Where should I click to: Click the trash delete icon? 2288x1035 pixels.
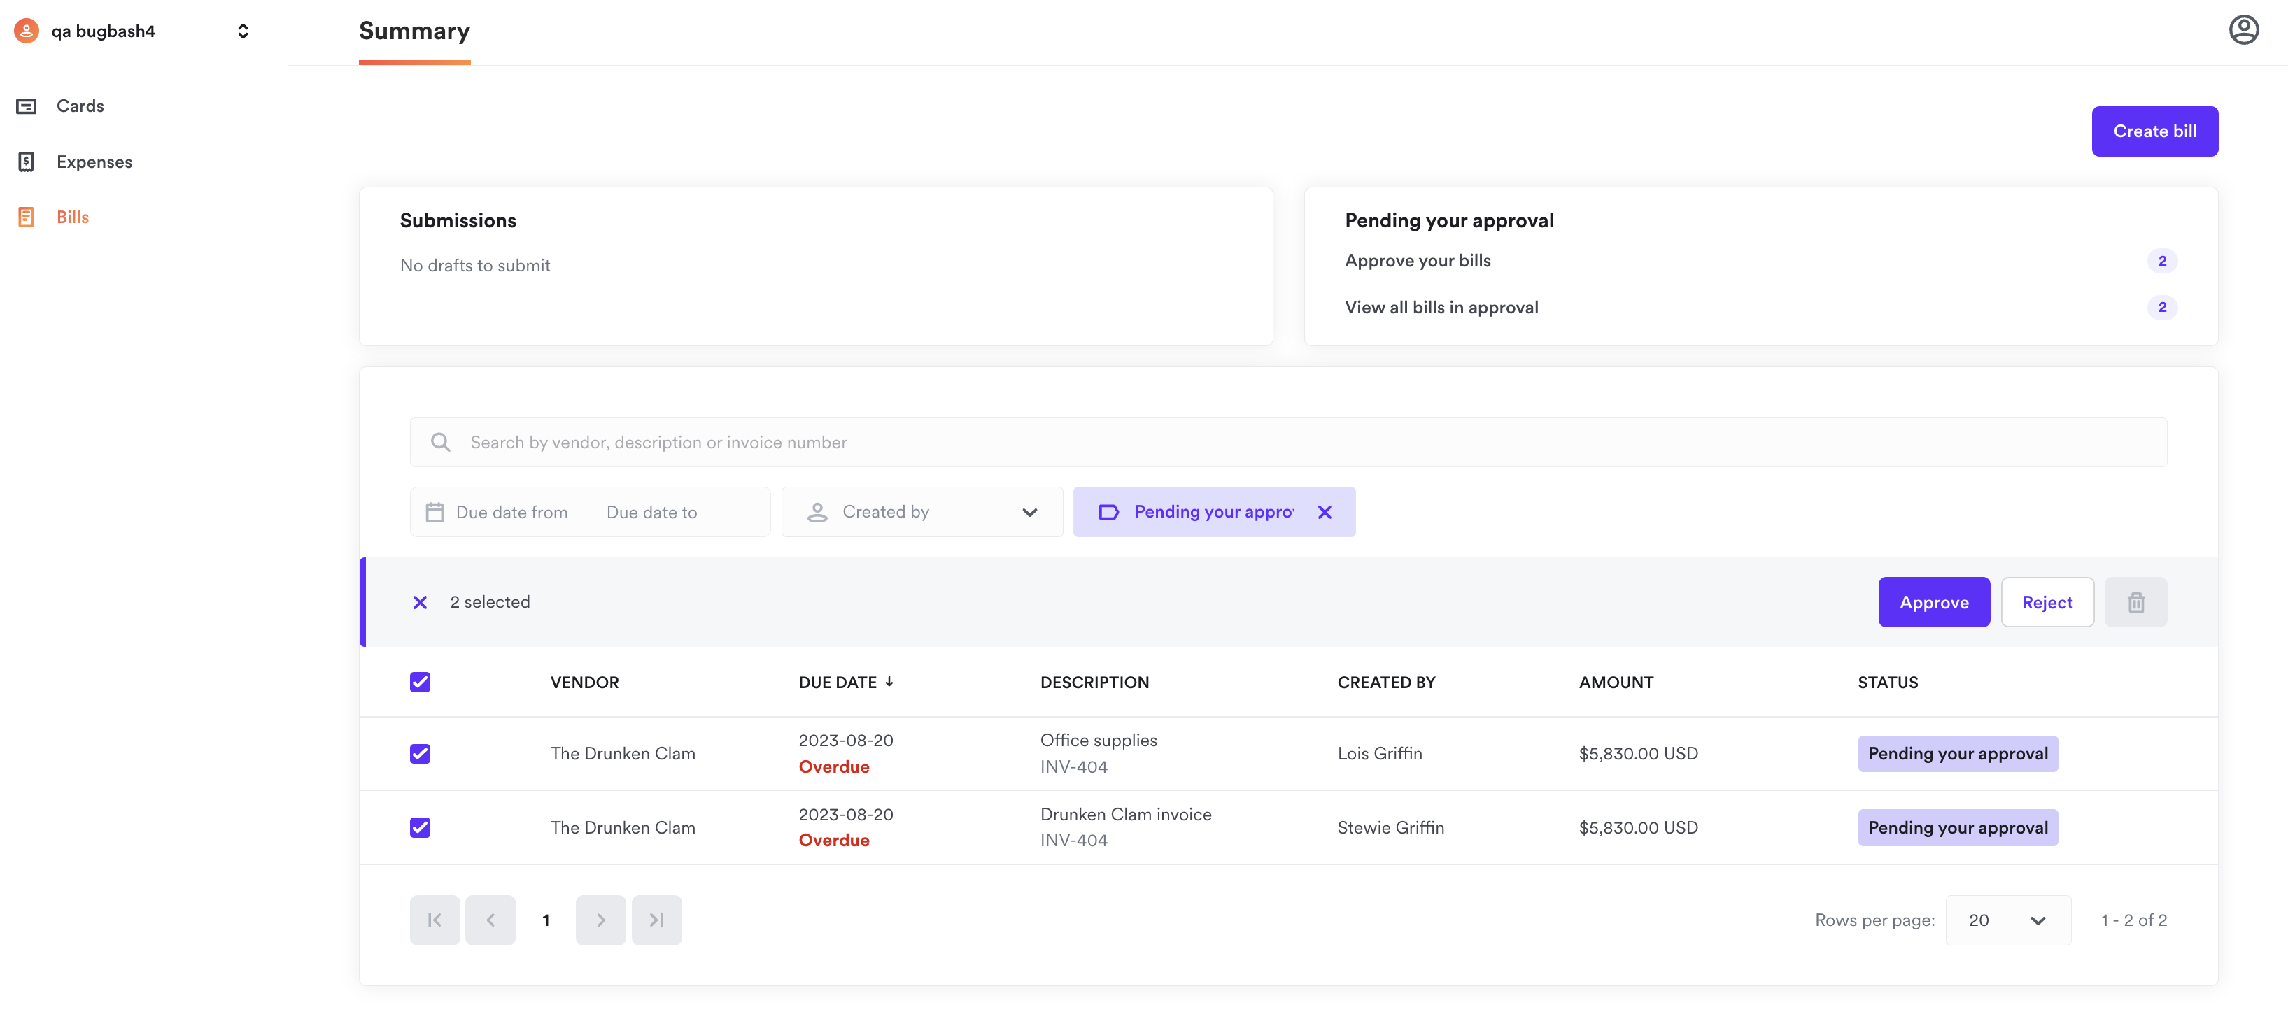2135,603
